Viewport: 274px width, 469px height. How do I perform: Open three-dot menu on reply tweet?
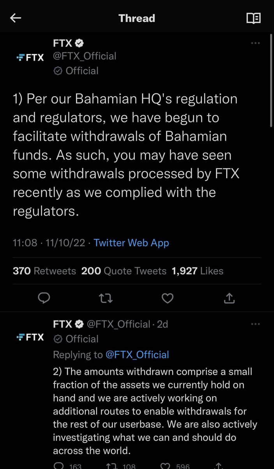coord(255,324)
